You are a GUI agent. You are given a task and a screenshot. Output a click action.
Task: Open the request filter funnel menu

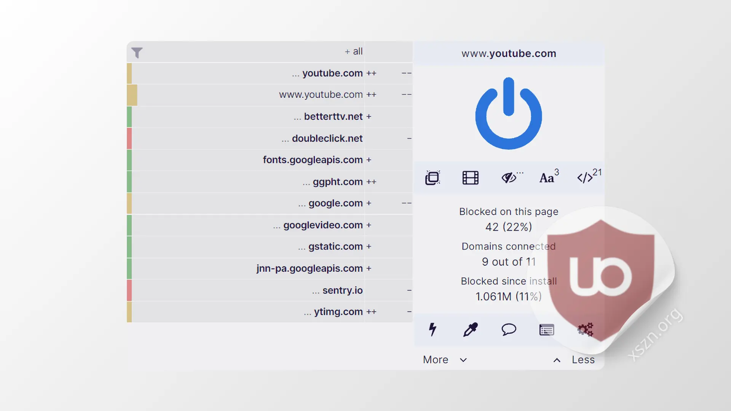[x=137, y=53]
